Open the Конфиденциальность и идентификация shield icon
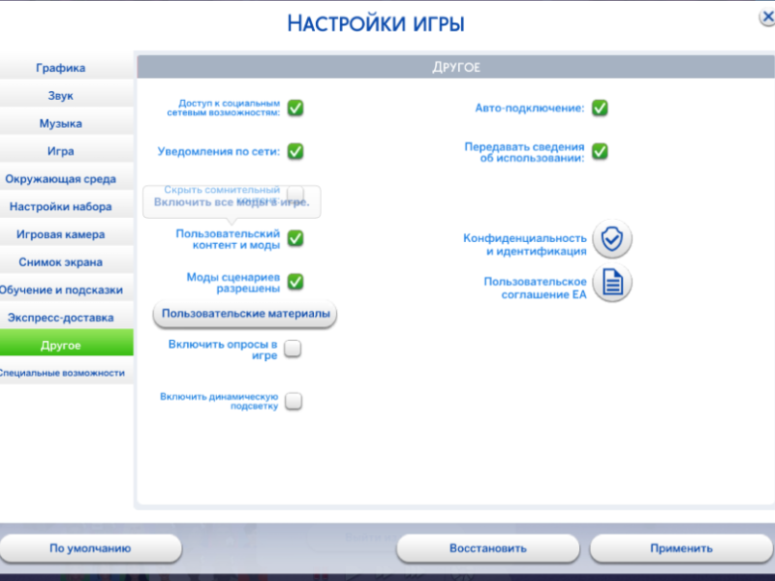Viewport: 775px width, 581px height. point(612,239)
